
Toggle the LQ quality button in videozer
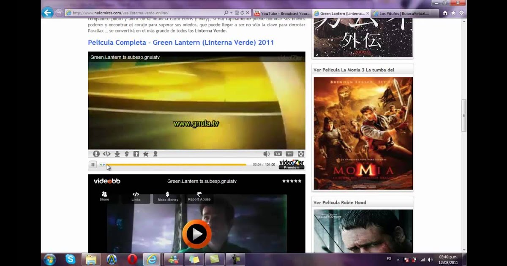(x=278, y=154)
